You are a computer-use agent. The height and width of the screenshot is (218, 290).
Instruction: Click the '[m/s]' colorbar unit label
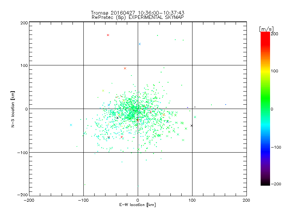[x=266, y=29]
